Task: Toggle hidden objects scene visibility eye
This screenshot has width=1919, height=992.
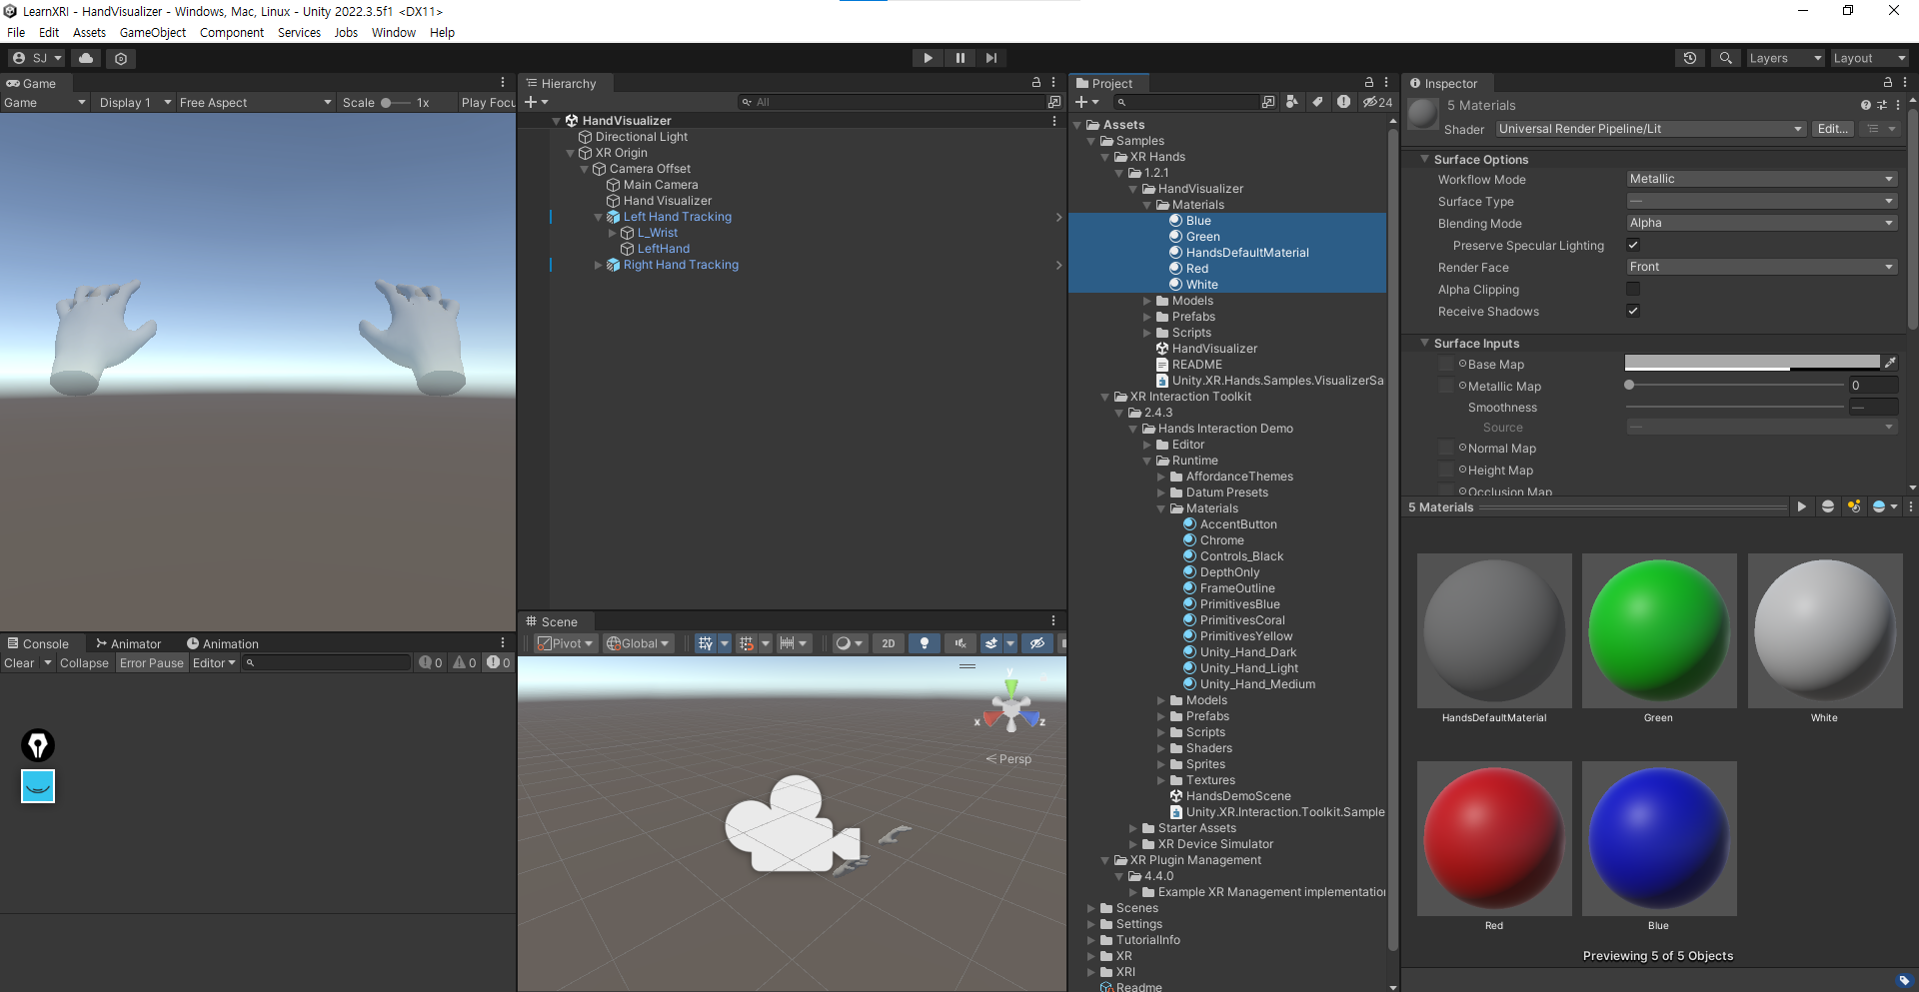Action: pos(1037,643)
